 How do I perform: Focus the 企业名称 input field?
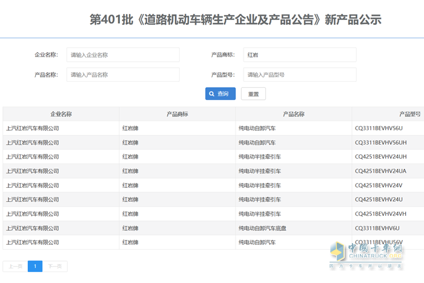point(123,55)
